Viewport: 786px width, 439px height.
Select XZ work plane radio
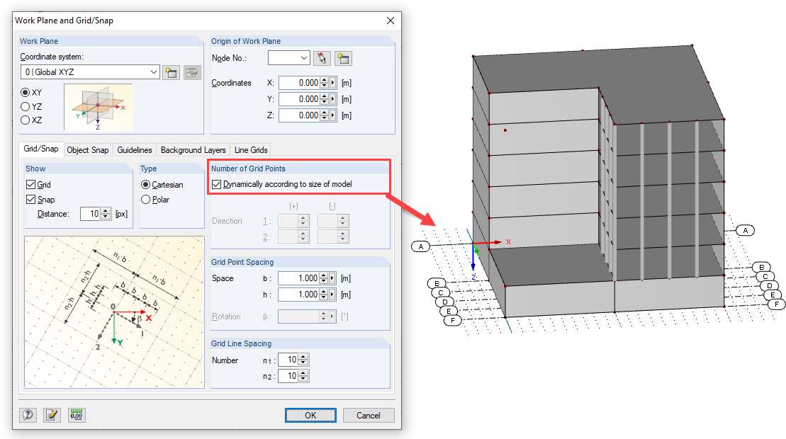coord(25,120)
